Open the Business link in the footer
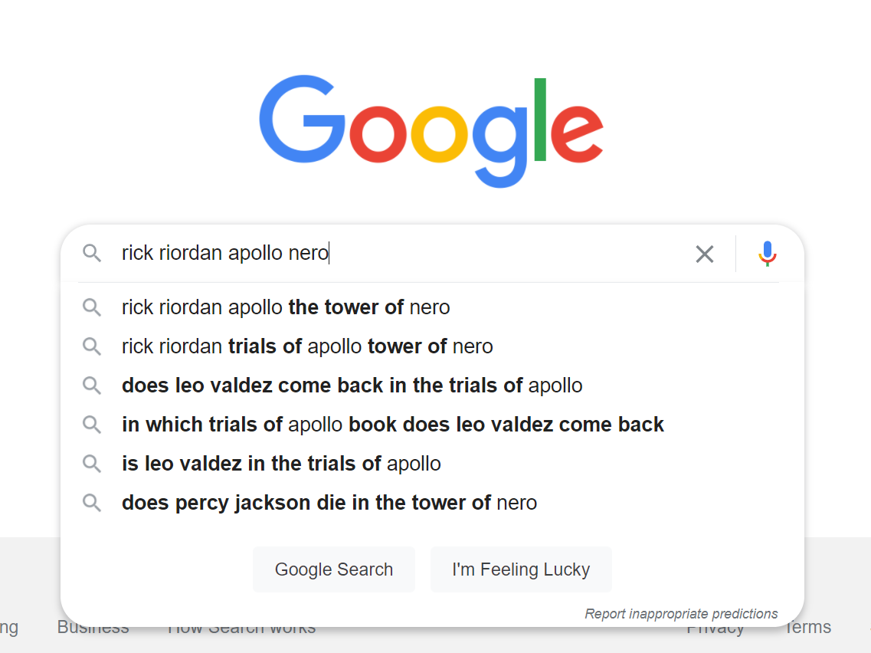 pos(92,626)
